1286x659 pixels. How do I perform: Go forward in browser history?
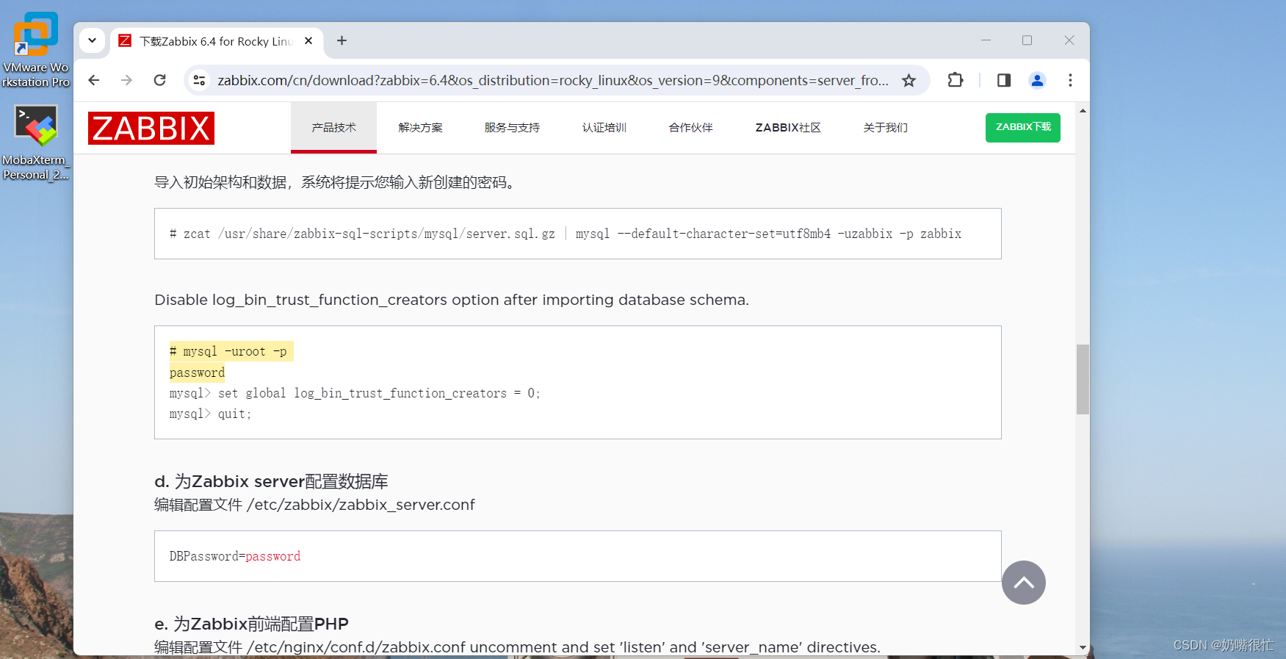126,80
